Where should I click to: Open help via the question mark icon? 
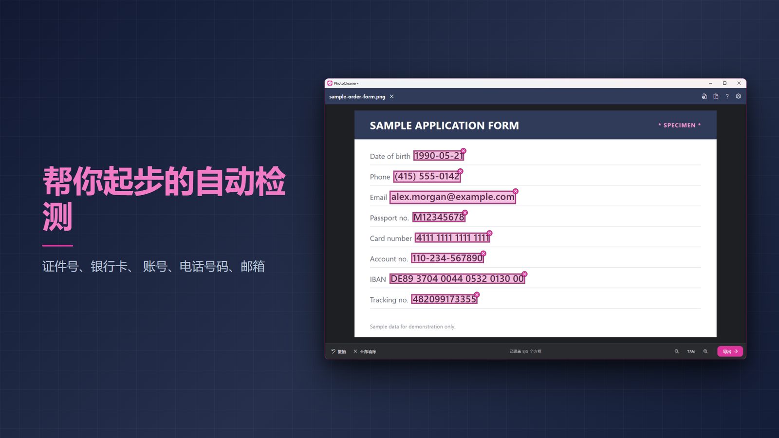pos(727,96)
